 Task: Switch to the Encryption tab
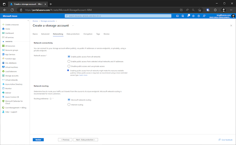88,34
